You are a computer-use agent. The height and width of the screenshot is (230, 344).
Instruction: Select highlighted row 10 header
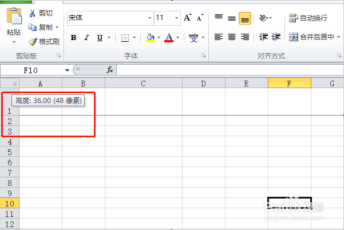[x=10, y=204]
